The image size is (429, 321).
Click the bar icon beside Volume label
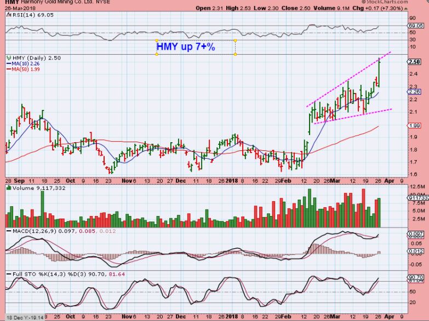[x=9, y=188]
